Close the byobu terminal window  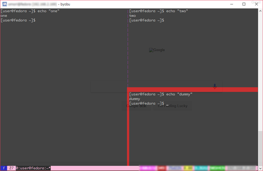256,4
